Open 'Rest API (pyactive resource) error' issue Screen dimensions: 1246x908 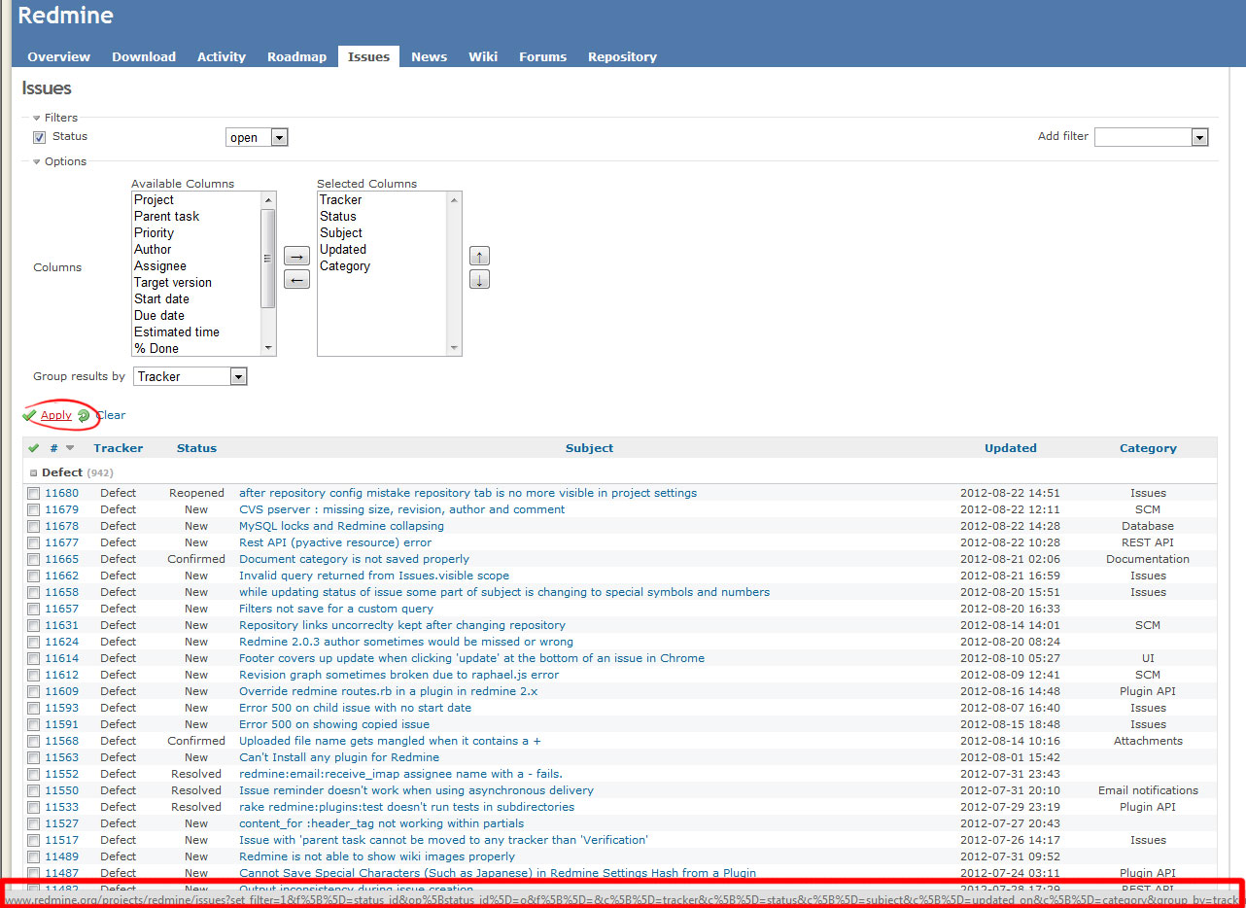pyautogui.click(x=335, y=542)
